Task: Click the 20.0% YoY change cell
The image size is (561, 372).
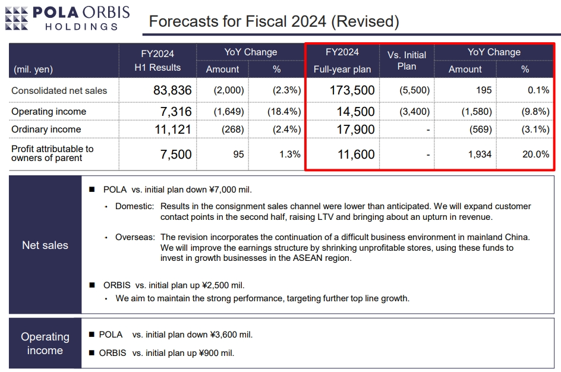Action: pyautogui.click(x=535, y=155)
